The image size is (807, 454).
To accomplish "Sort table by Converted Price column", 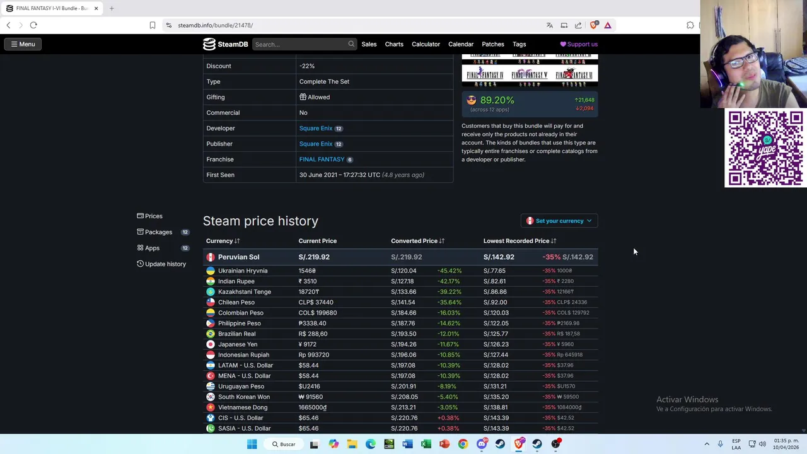I will point(417,241).
